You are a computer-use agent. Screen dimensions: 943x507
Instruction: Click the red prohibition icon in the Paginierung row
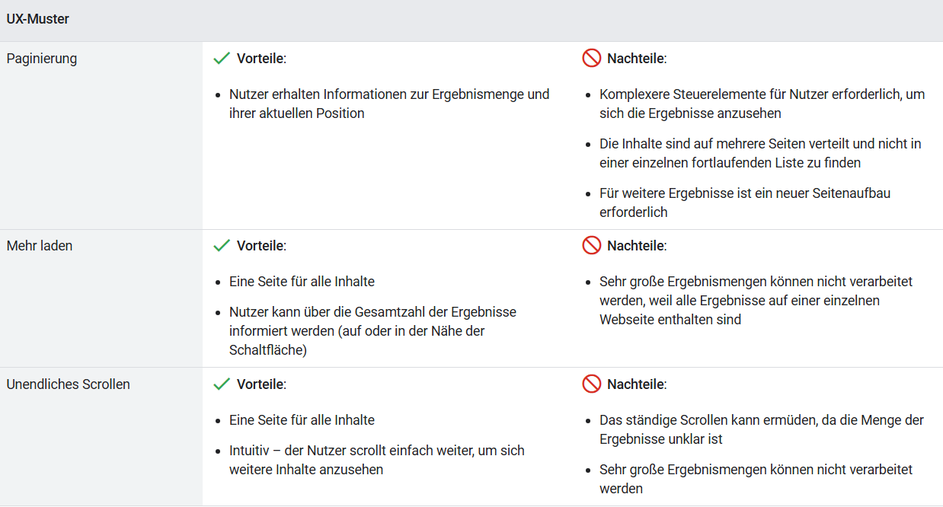click(591, 59)
